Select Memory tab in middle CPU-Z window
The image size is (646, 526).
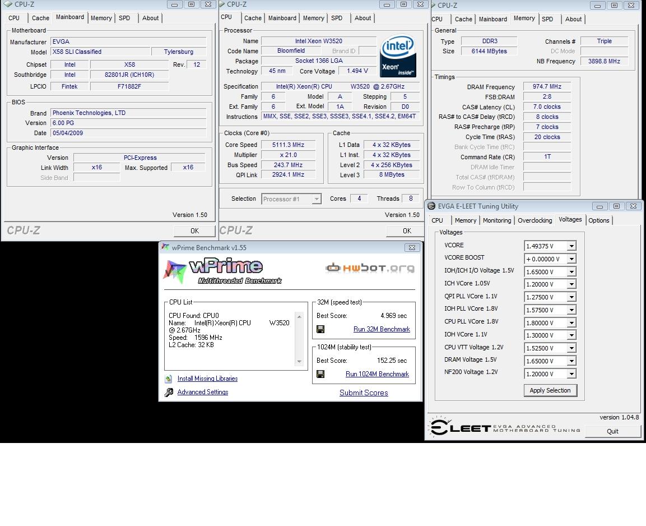(314, 18)
